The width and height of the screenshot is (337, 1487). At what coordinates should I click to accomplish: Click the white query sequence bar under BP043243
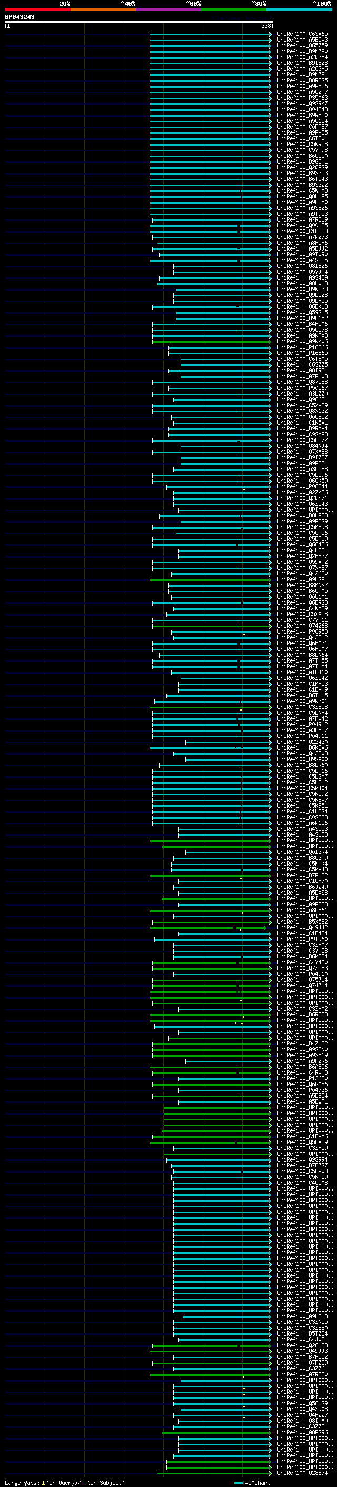pyautogui.click(x=139, y=22)
